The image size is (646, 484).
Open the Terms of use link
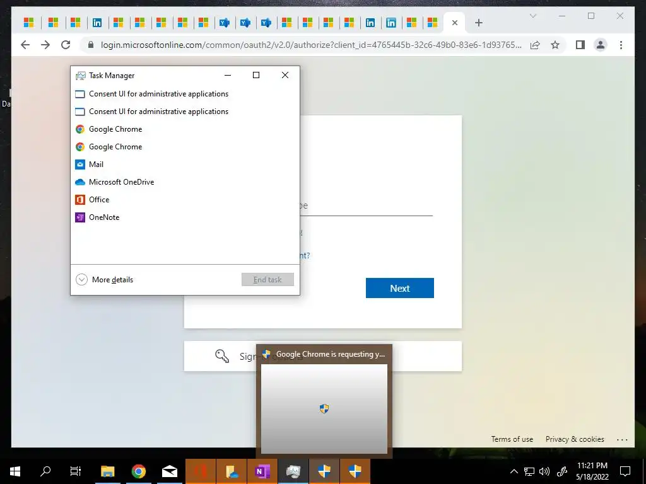pos(512,439)
